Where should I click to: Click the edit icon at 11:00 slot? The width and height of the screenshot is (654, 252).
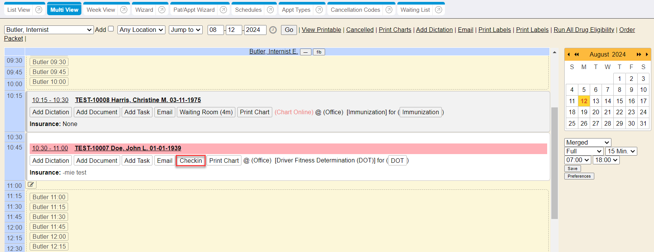31,185
